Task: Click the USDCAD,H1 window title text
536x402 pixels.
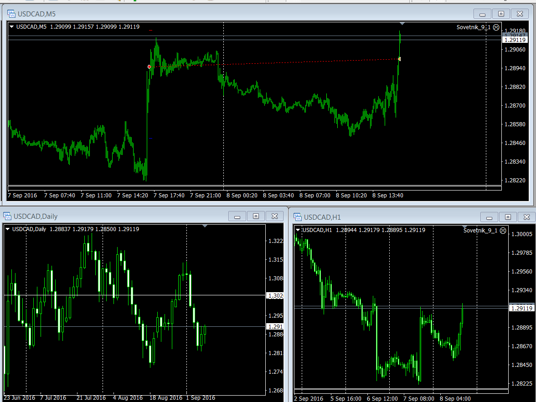Action: tap(322, 217)
